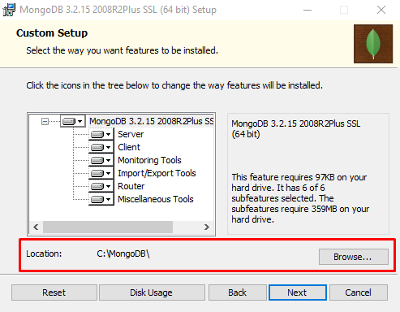Go Back to previous setup step
Viewport: 400px width, 312px height.
[x=238, y=292]
